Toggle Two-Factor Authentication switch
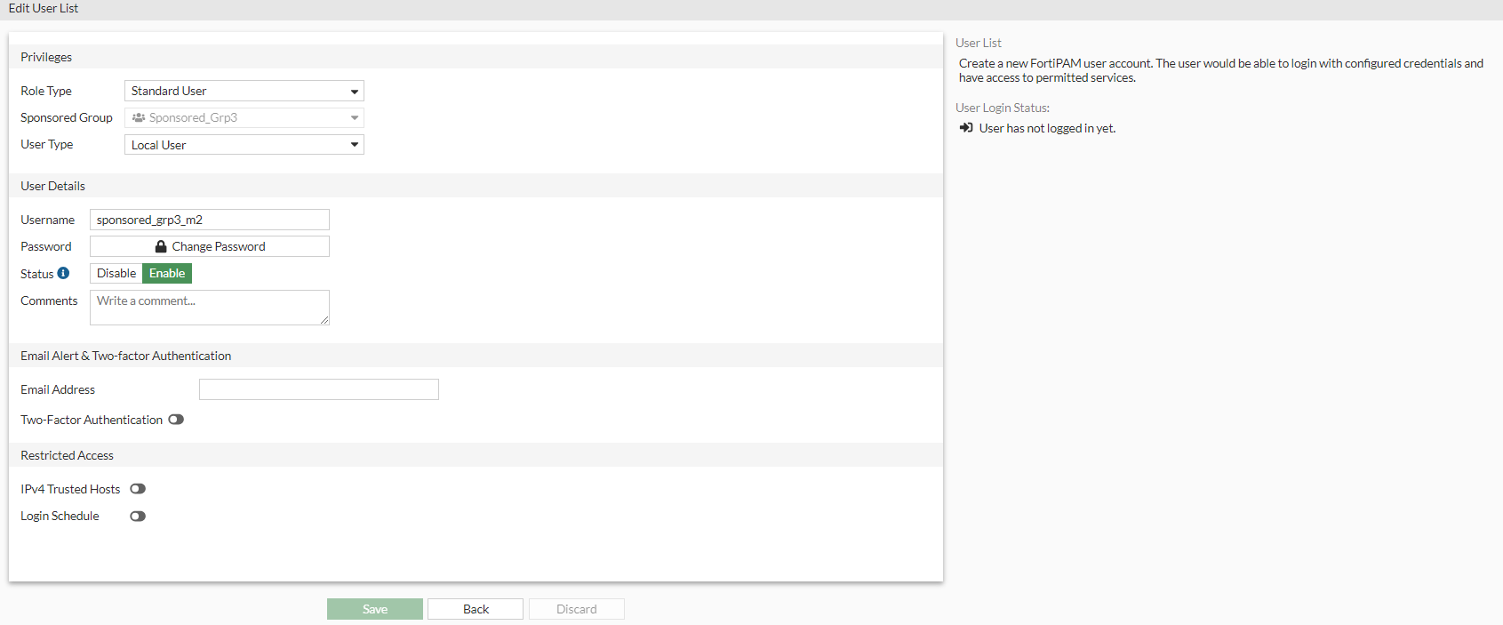The image size is (1503, 625). pyautogui.click(x=176, y=420)
